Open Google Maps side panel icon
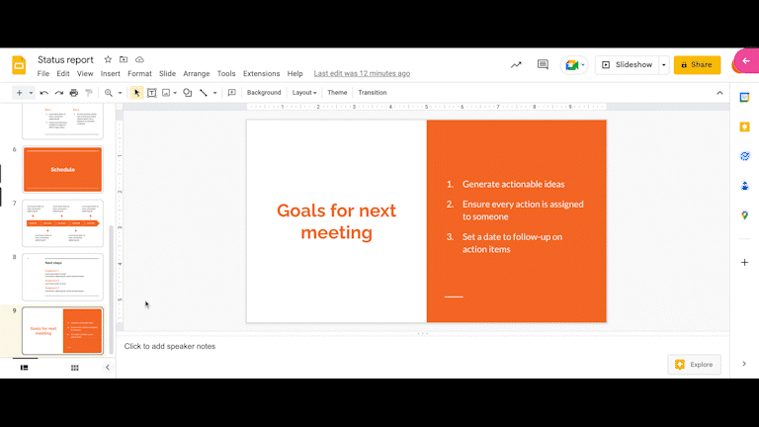This screenshot has height=427, width=759. coord(744,214)
